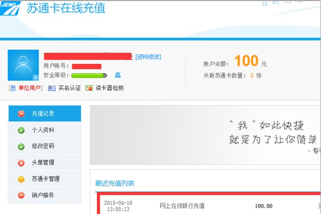The image size is (321, 214).
Task: Select the 苏通卡管理 menu item
Action: coord(45,179)
